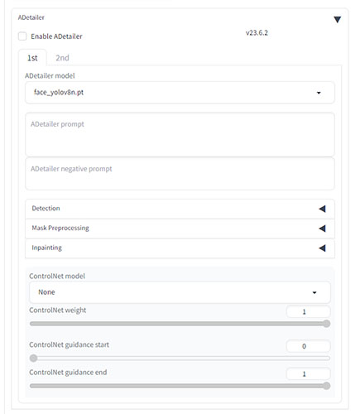The width and height of the screenshot is (360, 414).
Task: Click the Inpainting section arrow icon
Action: point(322,248)
